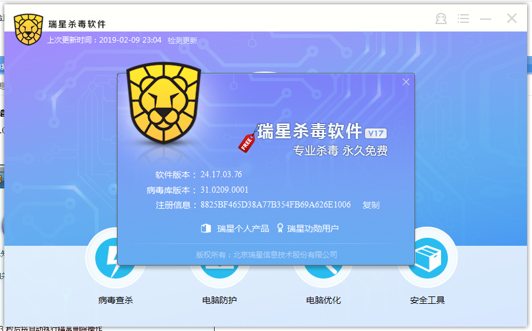532x331 pixels.
Task: Close the Rising antivirus main window
Action: tap(512, 19)
